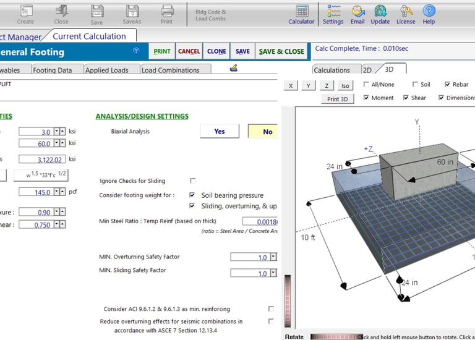The image size is (475, 340).
Task: Expand Min. Overturning Safety Factor dropdown
Action: [273, 257]
